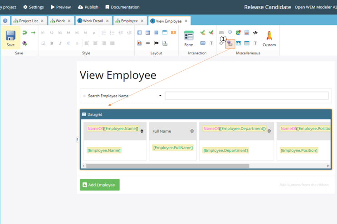Sort by the Employee.Department column arrows

click(x=269, y=131)
